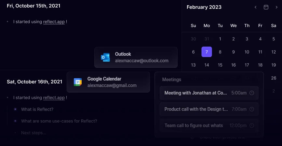Image resolution: width=282 pixels, height=146 pixels.
Task: Select the Outlook account card
Action: click(136, 57)
